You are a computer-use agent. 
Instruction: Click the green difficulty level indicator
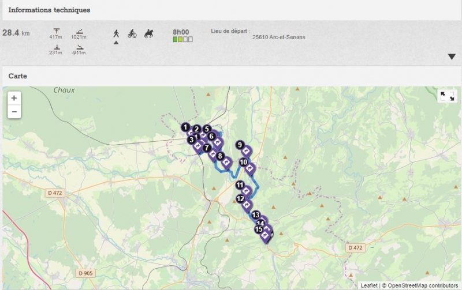tap(176, 39)
